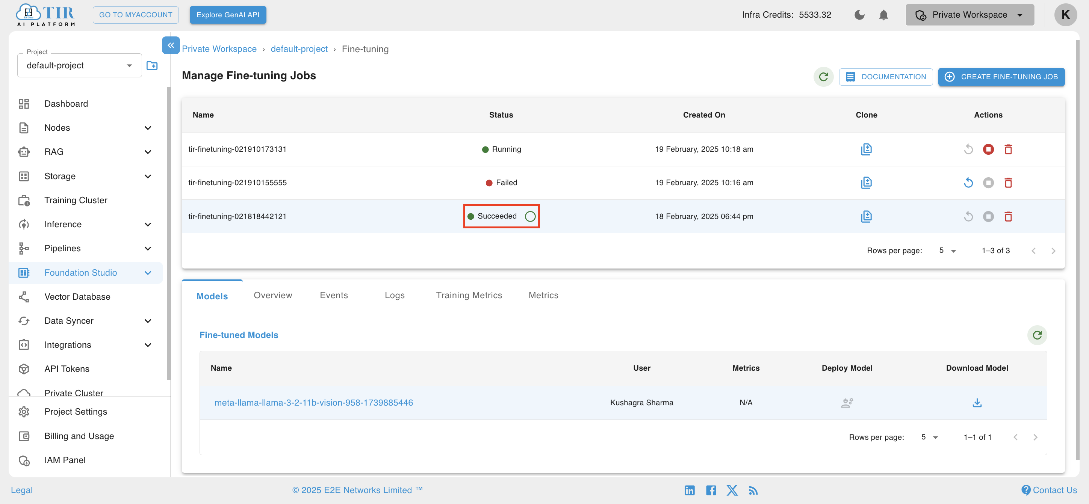
Task: Clone job tir-finetuning-021910173131
Action: 866,149
